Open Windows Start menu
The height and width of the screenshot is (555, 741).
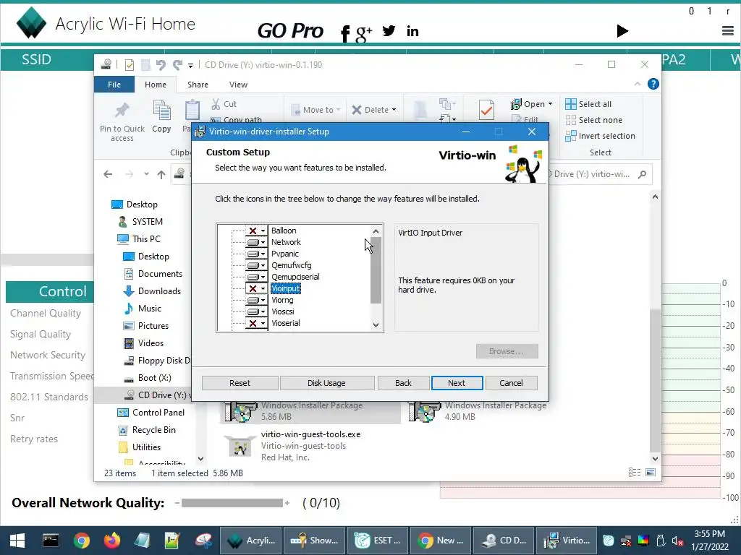point(17,541)
